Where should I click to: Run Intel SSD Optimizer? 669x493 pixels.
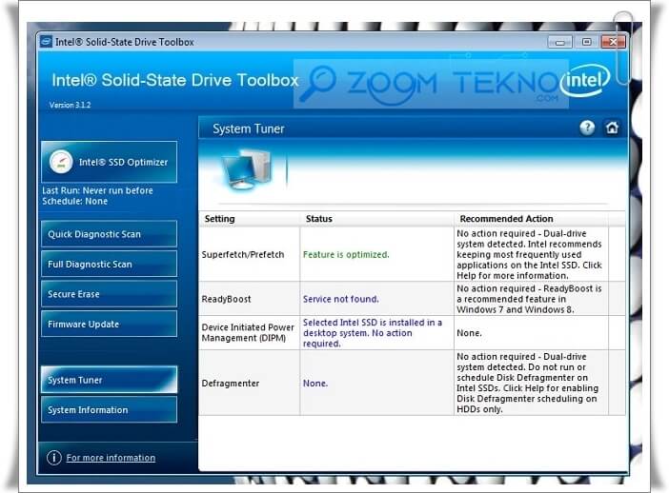click(110, 162)
